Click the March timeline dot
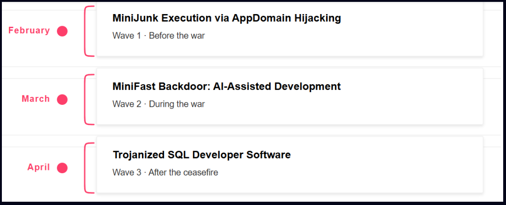Image resolution: width=506 pixels, height=205 pixels. click(62, 100)
